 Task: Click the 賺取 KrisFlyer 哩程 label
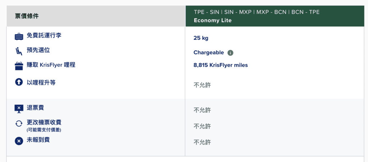pos(51,65)
